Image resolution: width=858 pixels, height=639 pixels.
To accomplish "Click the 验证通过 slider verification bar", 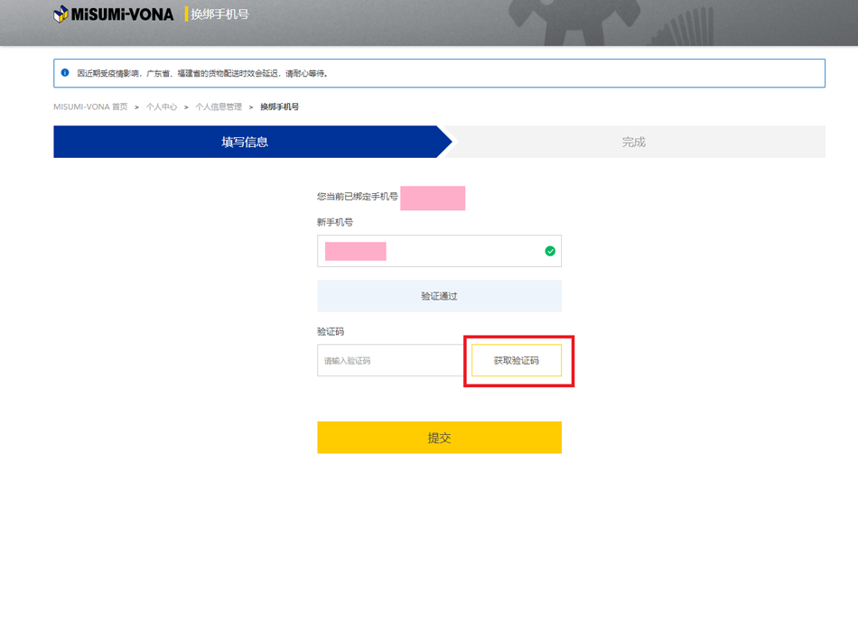I will (439, 296).
